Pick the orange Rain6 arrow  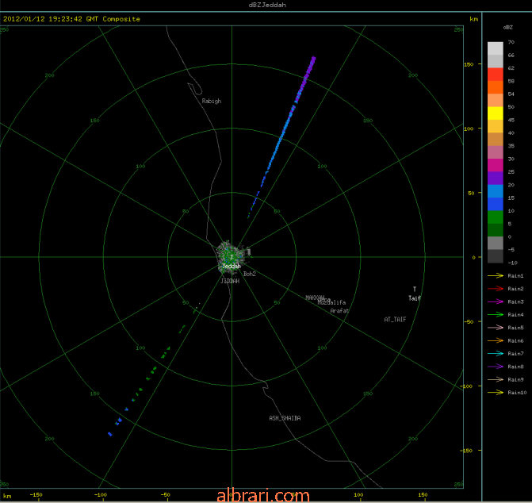(x=496, y=340)
